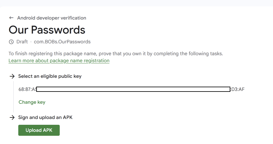Click the Sign and upload an APK step
273x144 pixels.
point(45,117)
